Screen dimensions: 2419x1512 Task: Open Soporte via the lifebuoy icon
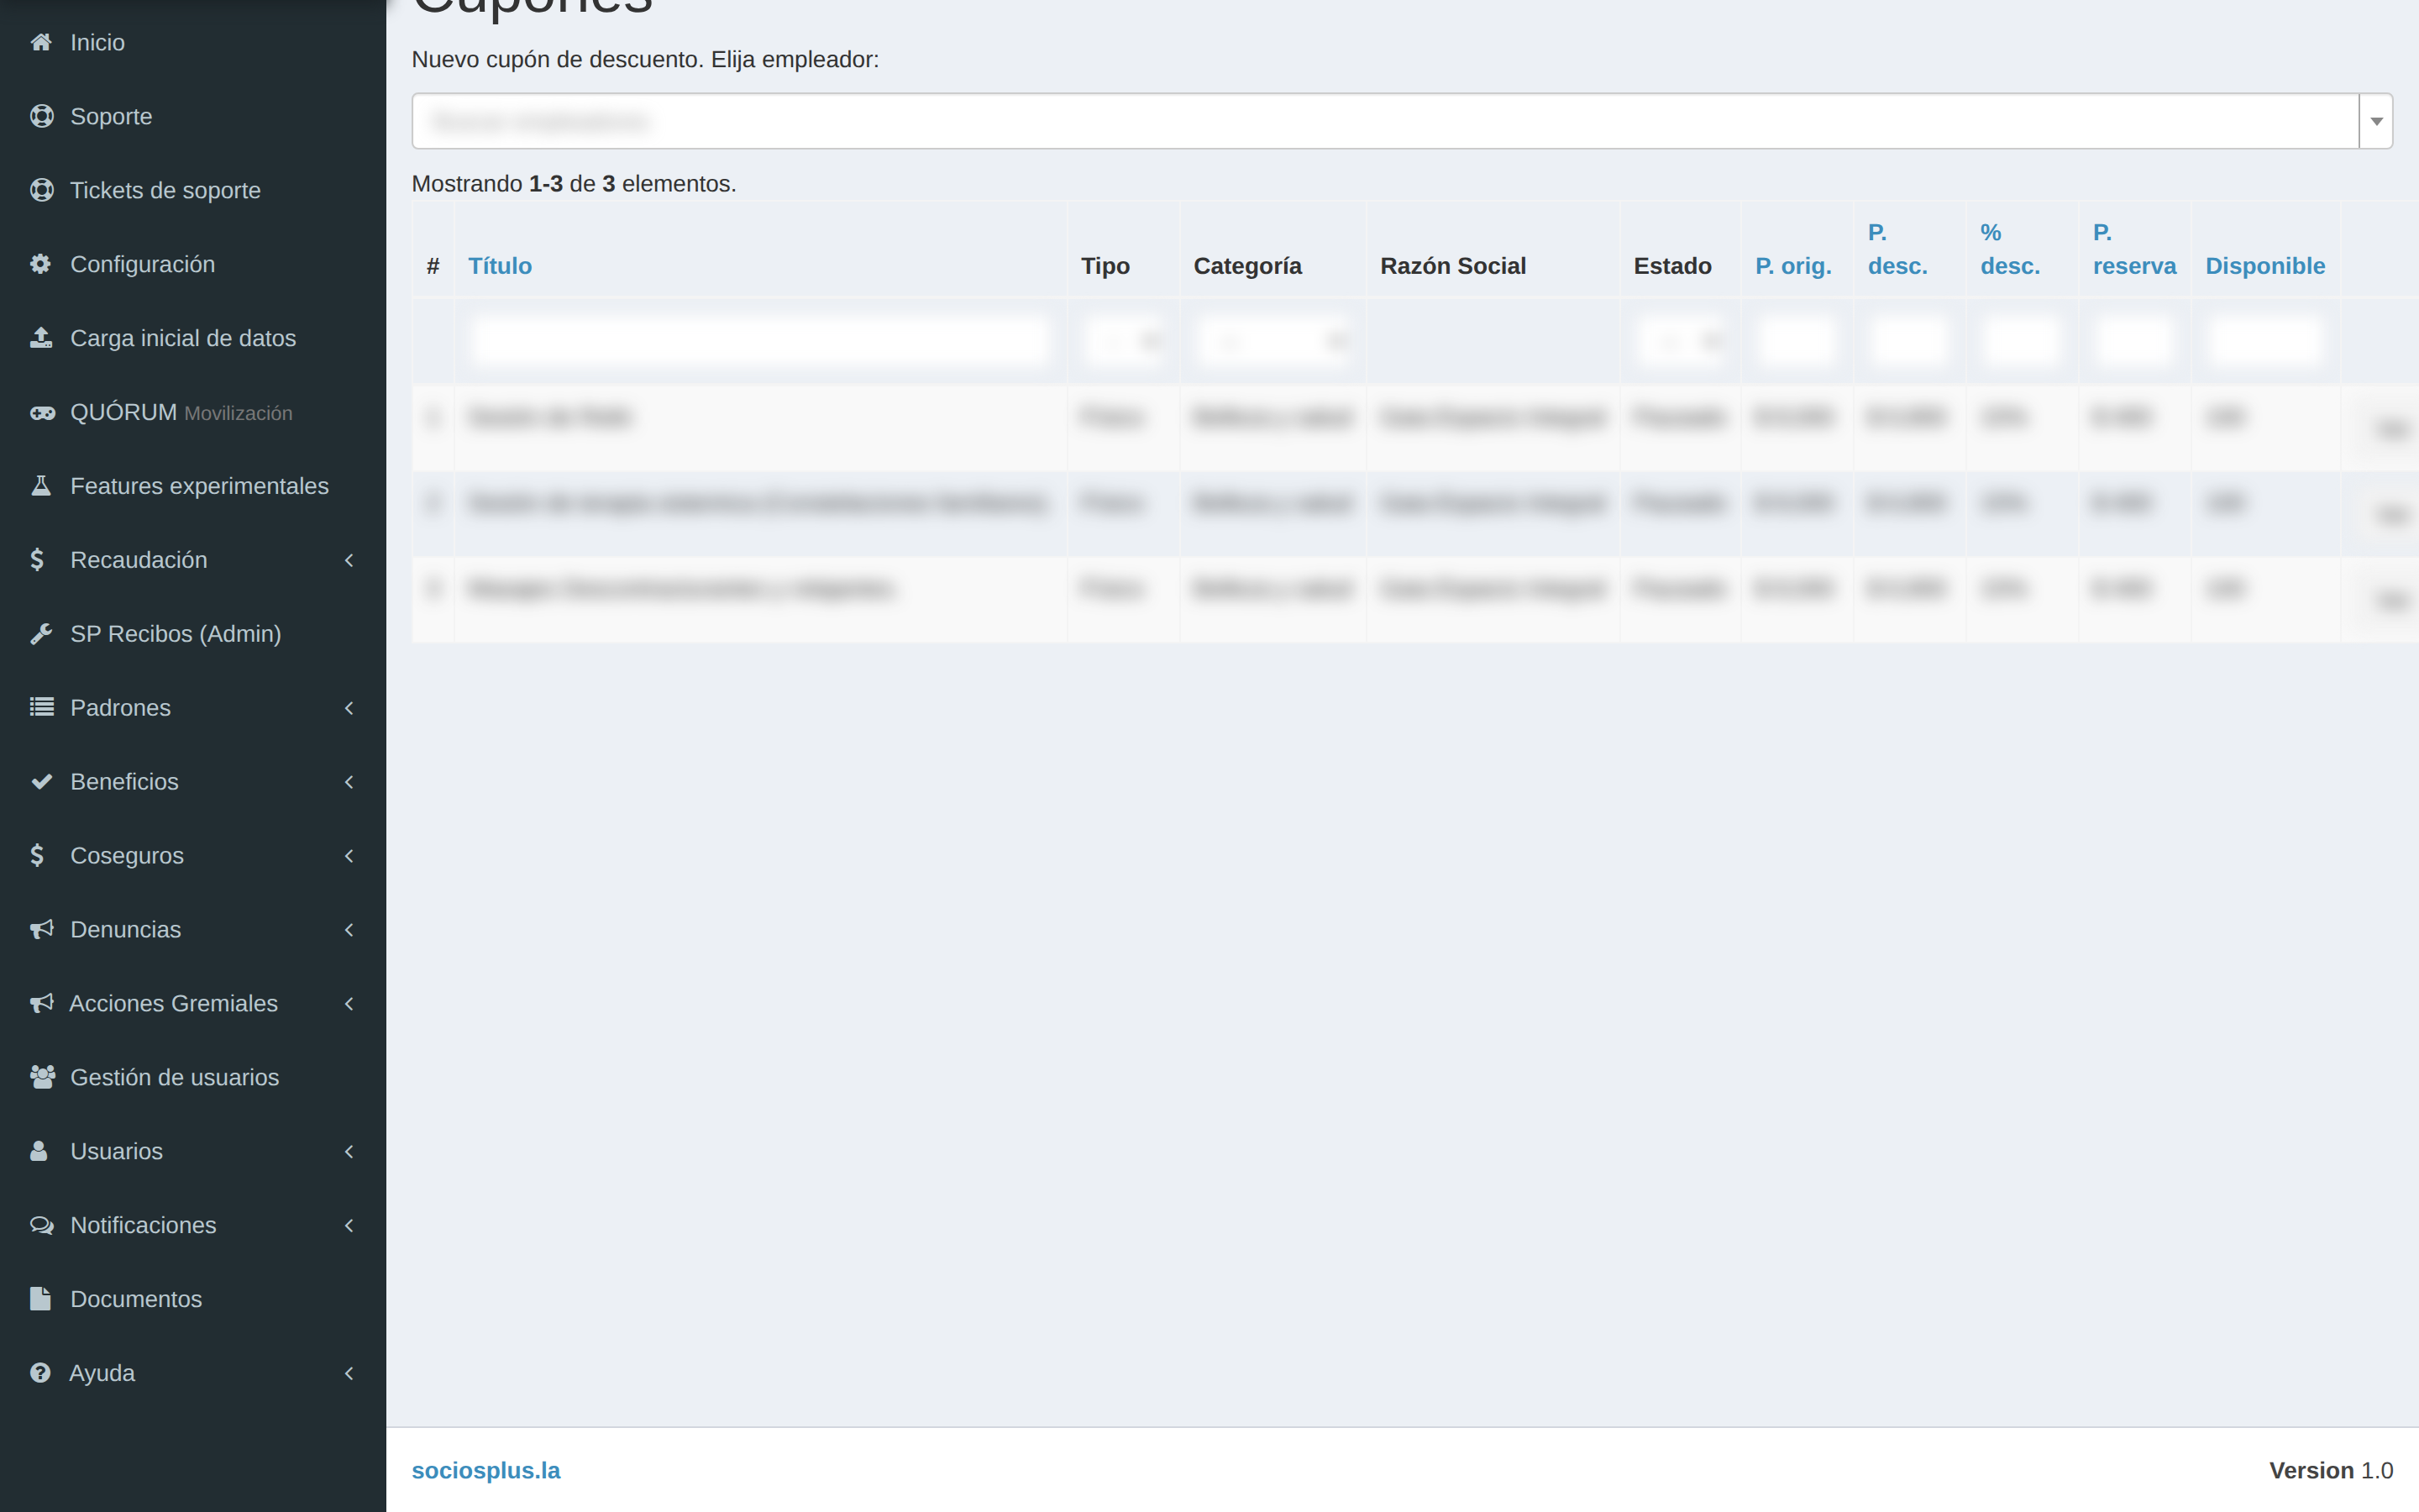coord(41,116)
